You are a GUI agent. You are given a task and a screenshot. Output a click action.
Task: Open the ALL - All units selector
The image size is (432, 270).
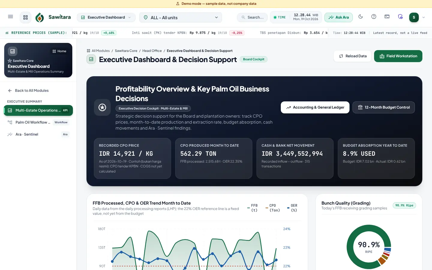tap(181, 17)
